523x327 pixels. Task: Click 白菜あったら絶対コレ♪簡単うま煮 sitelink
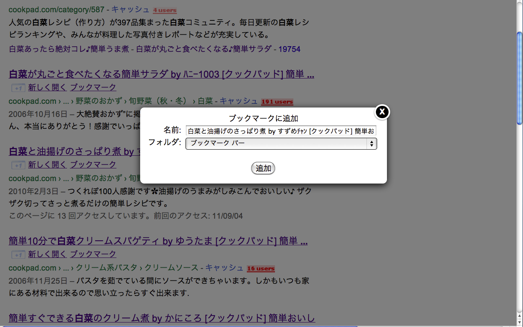click(x=69, y=49)
